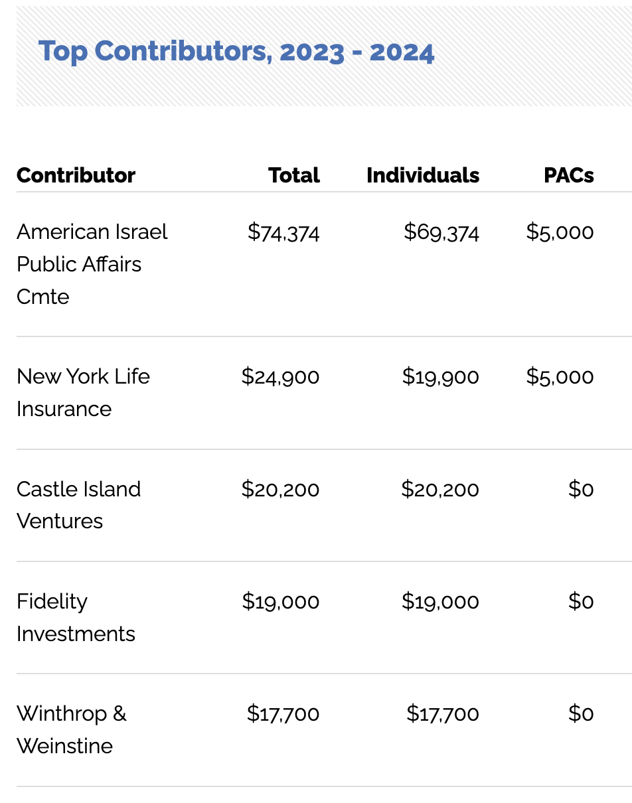Click the Top Contributors, 2023 - 2024 heading
This screenshot has height=803, width=632.
click(x=236, y=52)
